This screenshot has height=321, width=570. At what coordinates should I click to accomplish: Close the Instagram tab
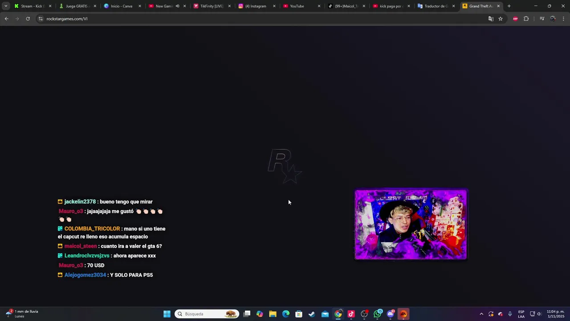(x=274, y=6)
